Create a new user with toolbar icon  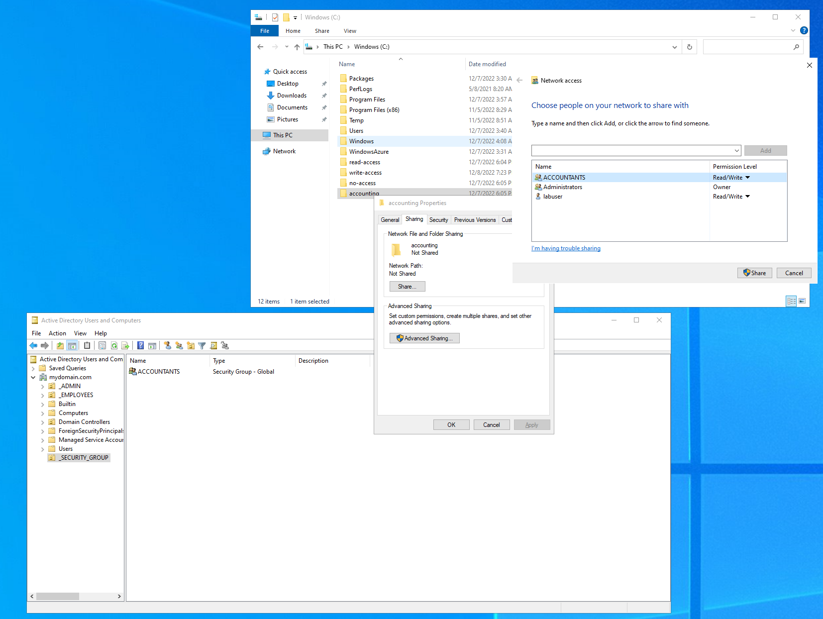[x=168, y=345]
